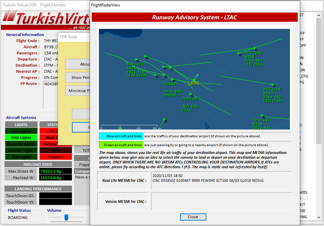Click the blue aircraft icon near LTAC

[197, 76]
